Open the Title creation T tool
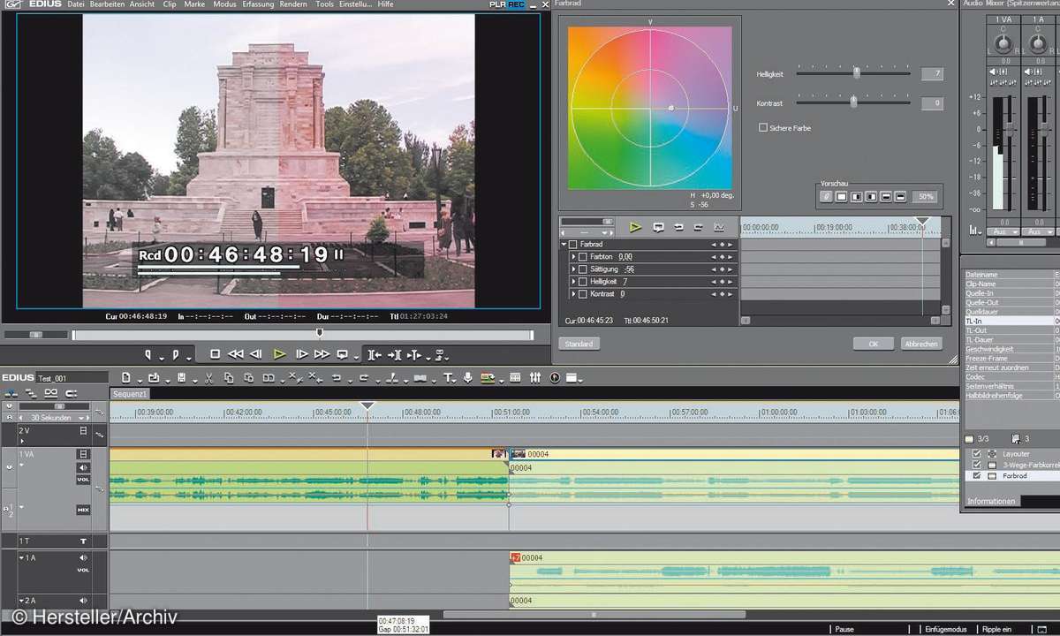Screen dimensions: 1060x636 pyautogui.click(x=448, y=378)
